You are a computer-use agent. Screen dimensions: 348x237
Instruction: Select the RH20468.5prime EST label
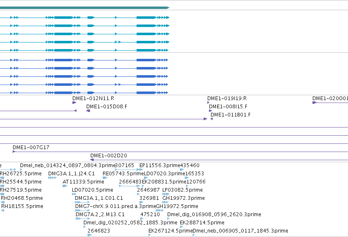click(22, 198)
